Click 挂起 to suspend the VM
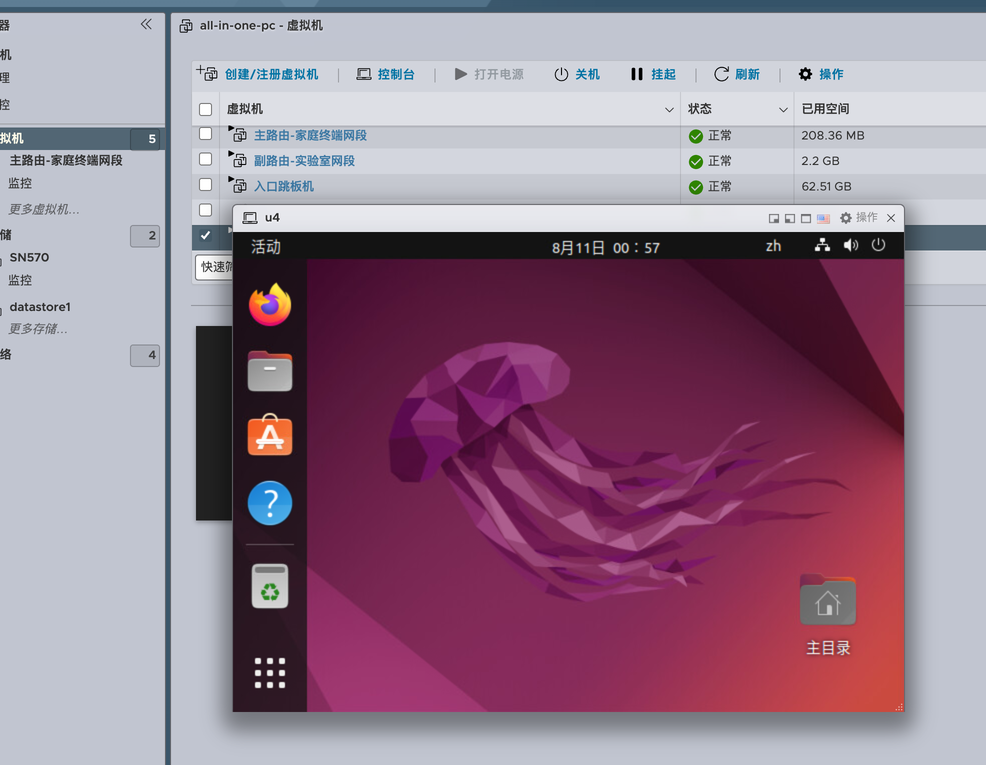This screenshot has height=765, width=986. point(653,74)
